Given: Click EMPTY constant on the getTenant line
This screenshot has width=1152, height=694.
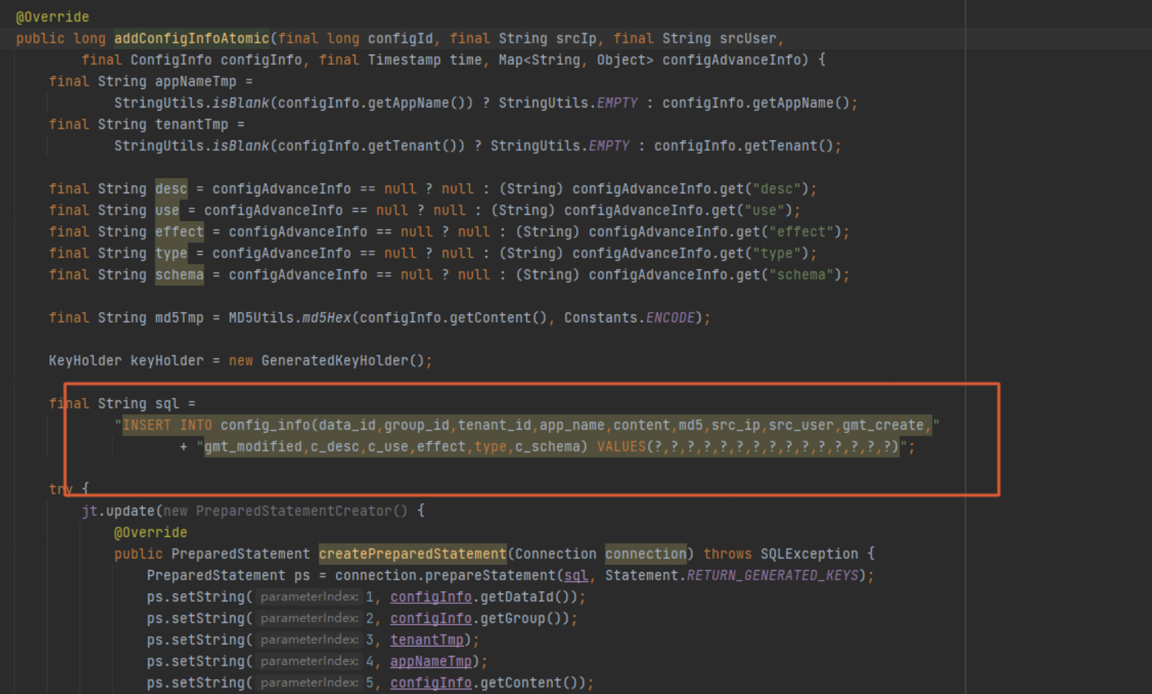Looking at the screenshot, I should [608, 146].
